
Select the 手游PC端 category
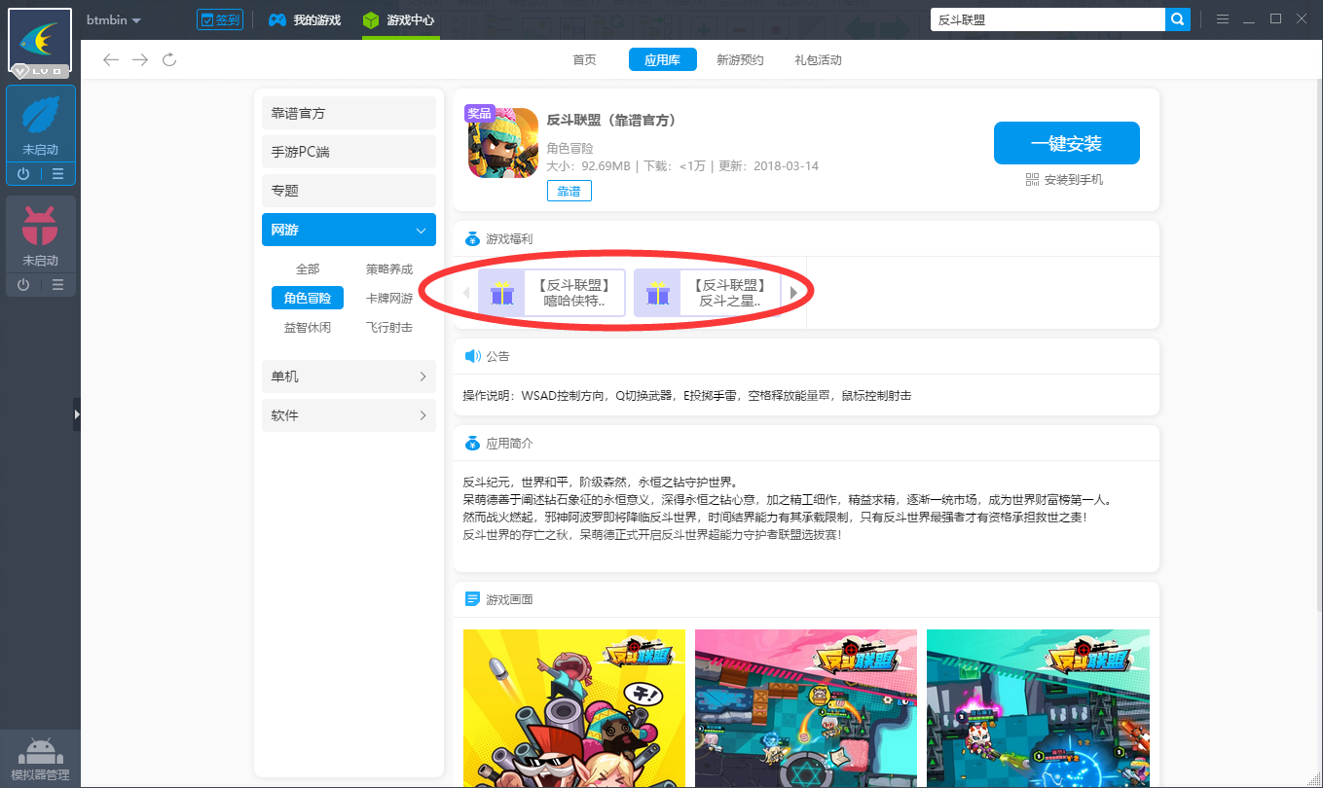(x=349, y=152)
